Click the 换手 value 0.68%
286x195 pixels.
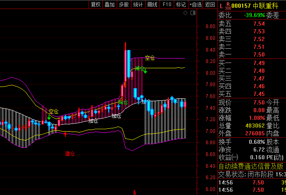click(257, 142)
